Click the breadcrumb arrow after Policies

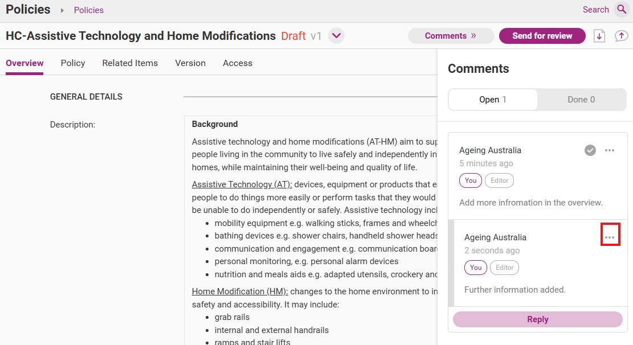coord(62,10)
